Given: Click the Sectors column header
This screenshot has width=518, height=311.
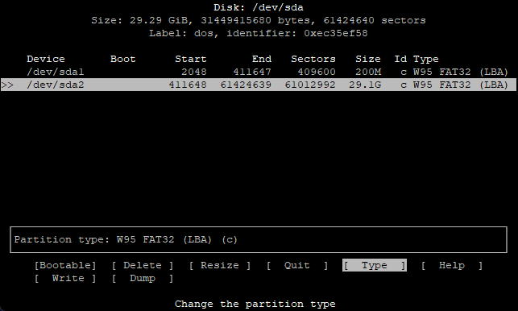Looking at the screenshot, I should [x=313, y=59].
